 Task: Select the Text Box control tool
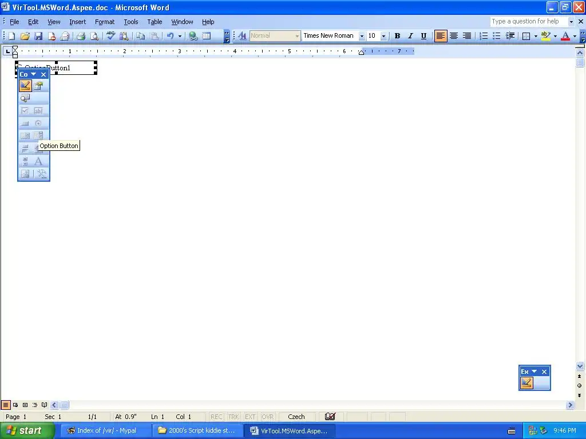point(38,111)
